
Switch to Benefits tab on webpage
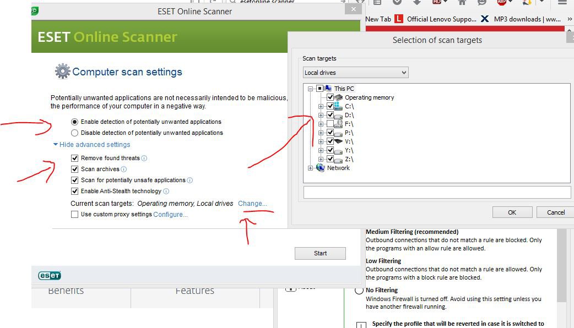click(x=66, y=291)
